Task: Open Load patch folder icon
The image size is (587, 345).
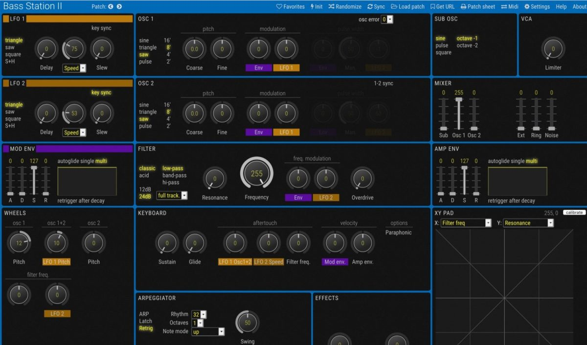Action: click(394, 7)
